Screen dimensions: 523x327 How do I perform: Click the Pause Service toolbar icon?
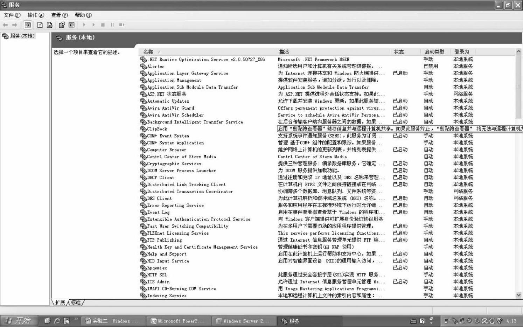pos(112,25)
